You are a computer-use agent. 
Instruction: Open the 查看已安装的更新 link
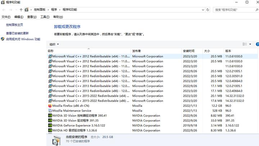[x=17, y=33]
